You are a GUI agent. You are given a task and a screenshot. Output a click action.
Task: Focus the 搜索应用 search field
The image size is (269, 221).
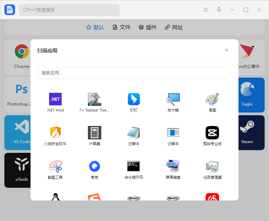click(134, 73)
